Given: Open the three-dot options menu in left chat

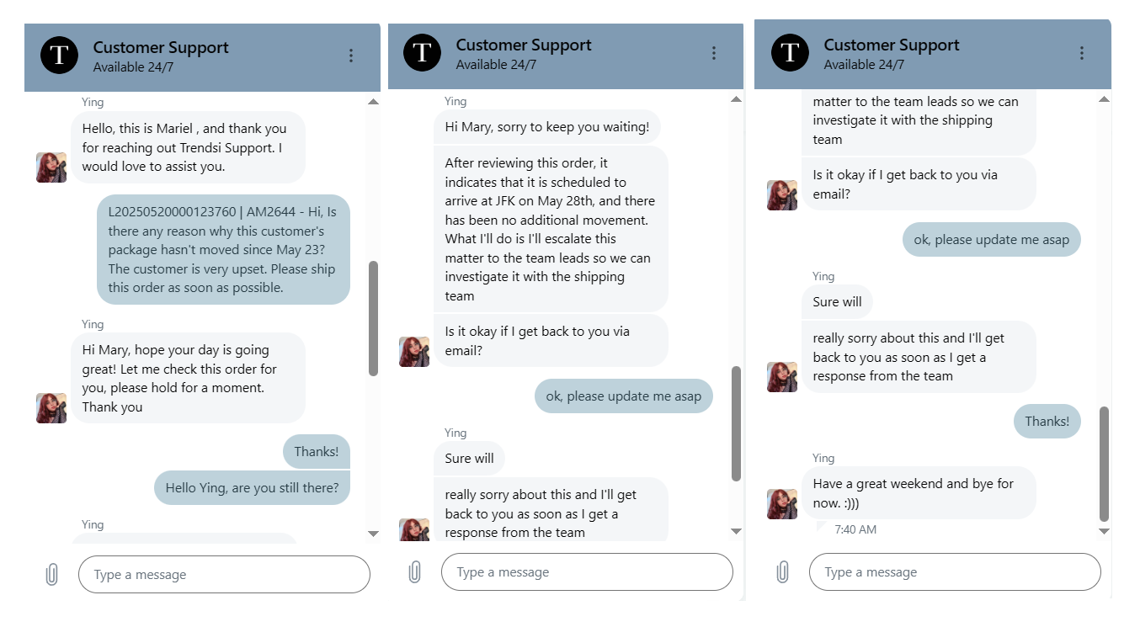Looking at the screenshot, I should [351, 56].
